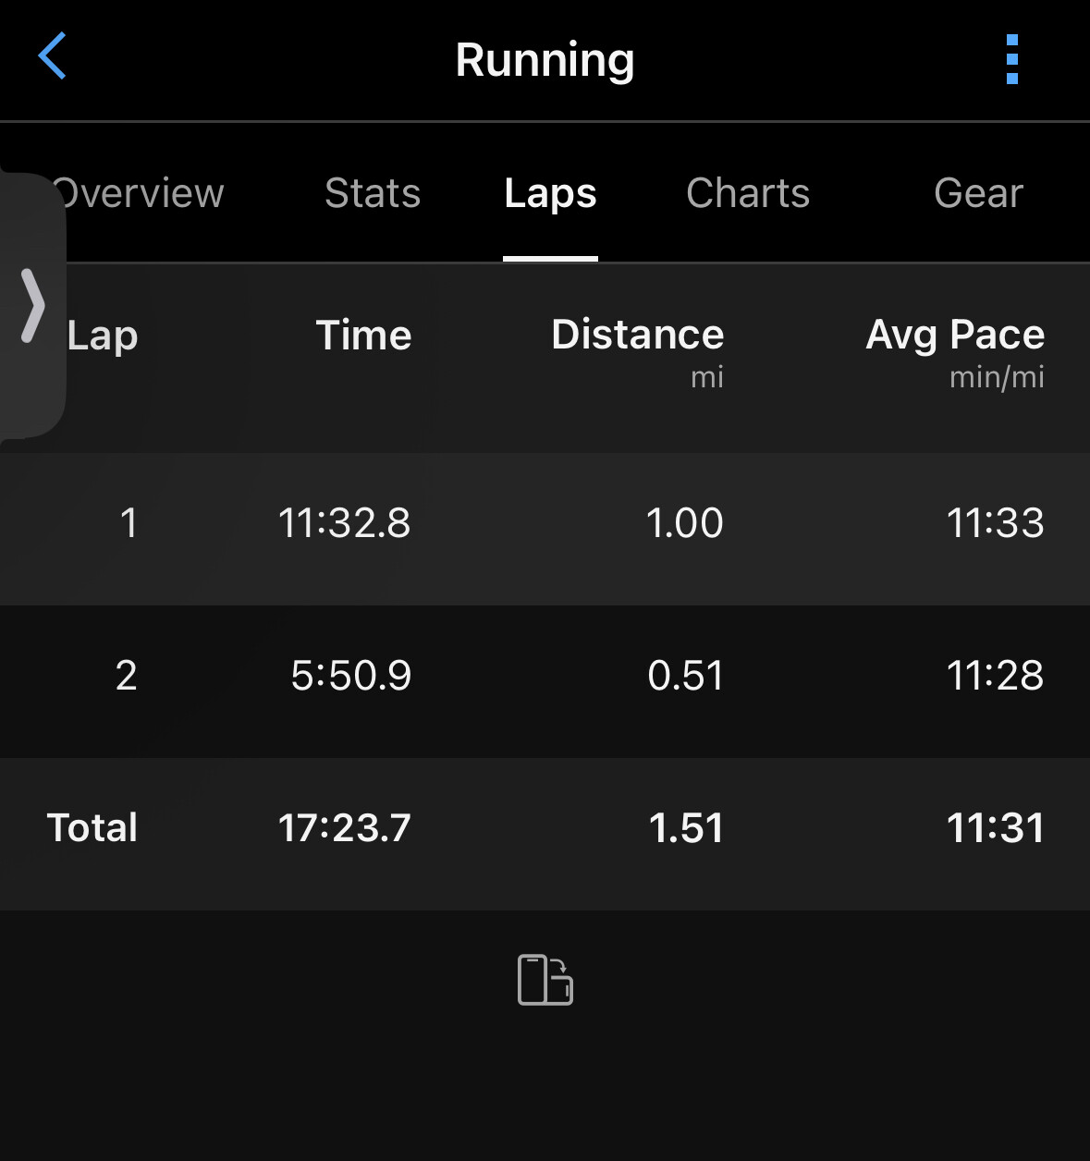Viewport: 1090px width, 1161px height.
Task: Tap the Running page title
Action: (545, 60)
